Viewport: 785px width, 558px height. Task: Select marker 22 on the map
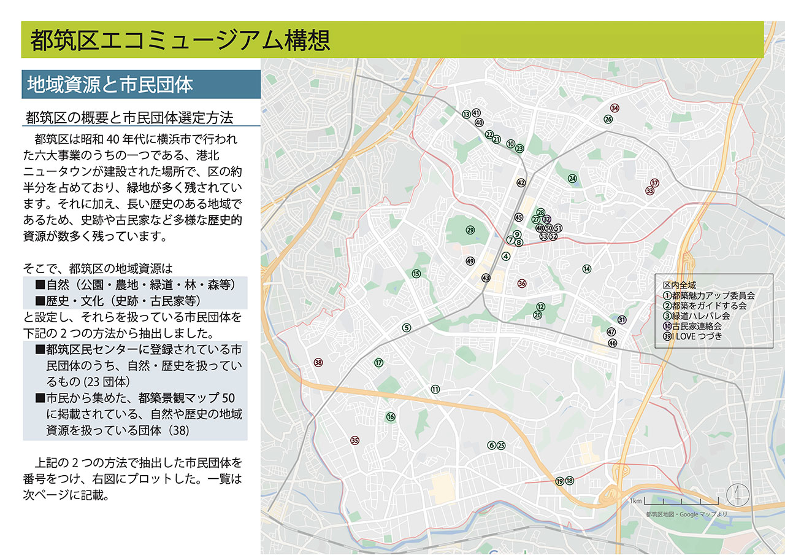[x=489, y=134]
